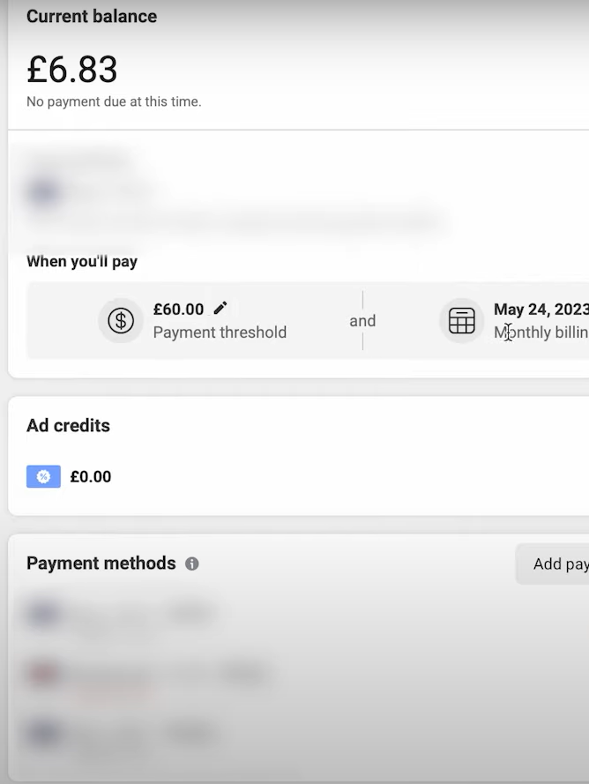Click the "When you'll pay" heading
Viewport: 589px width, 784px height.
point(82,261)
